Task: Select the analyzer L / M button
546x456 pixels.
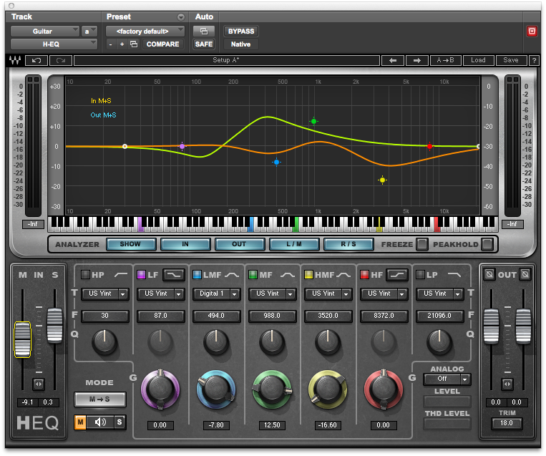Action: [x=294, y=244]
